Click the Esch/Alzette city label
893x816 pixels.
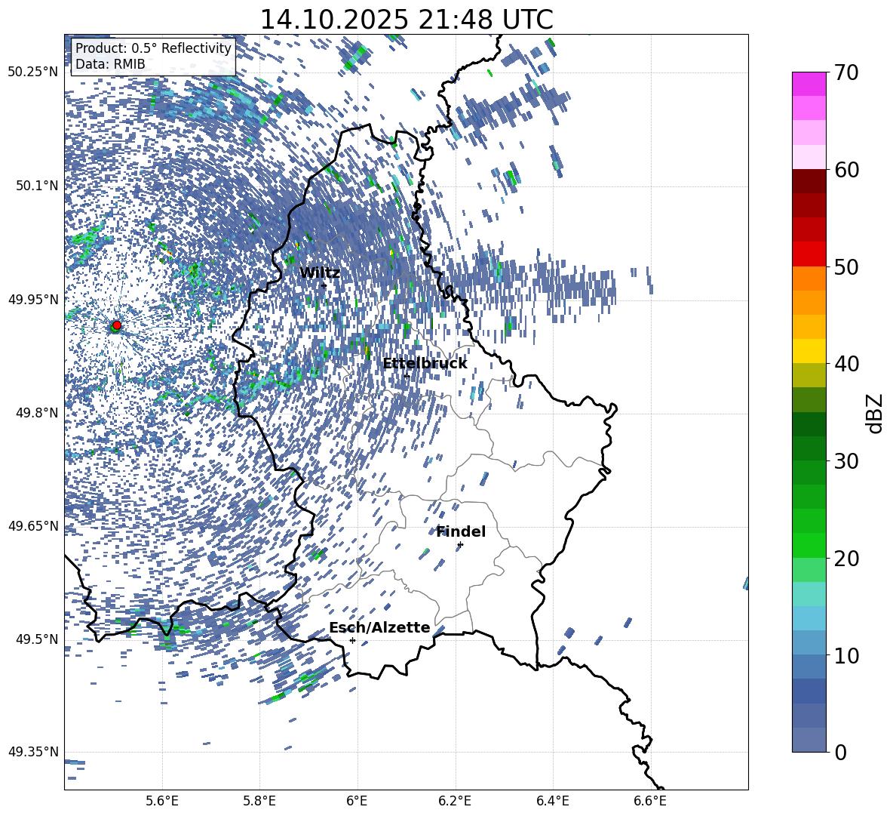pos(379,628)
